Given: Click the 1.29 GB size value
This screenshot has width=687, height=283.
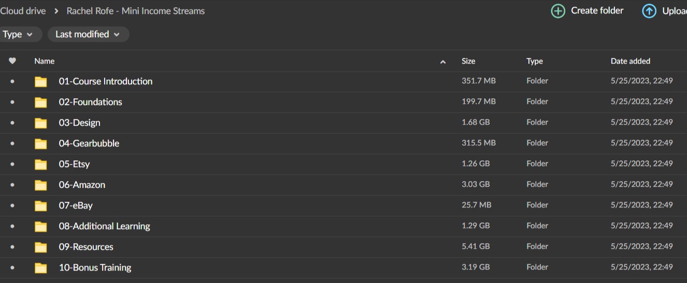Looking at the screenshot, I should [x=476, y=226].
